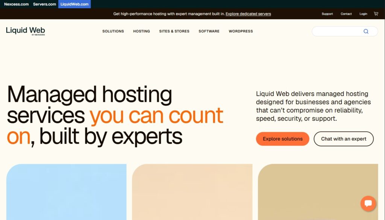Open the Contact link
The image size is (385, 220).
346,14
